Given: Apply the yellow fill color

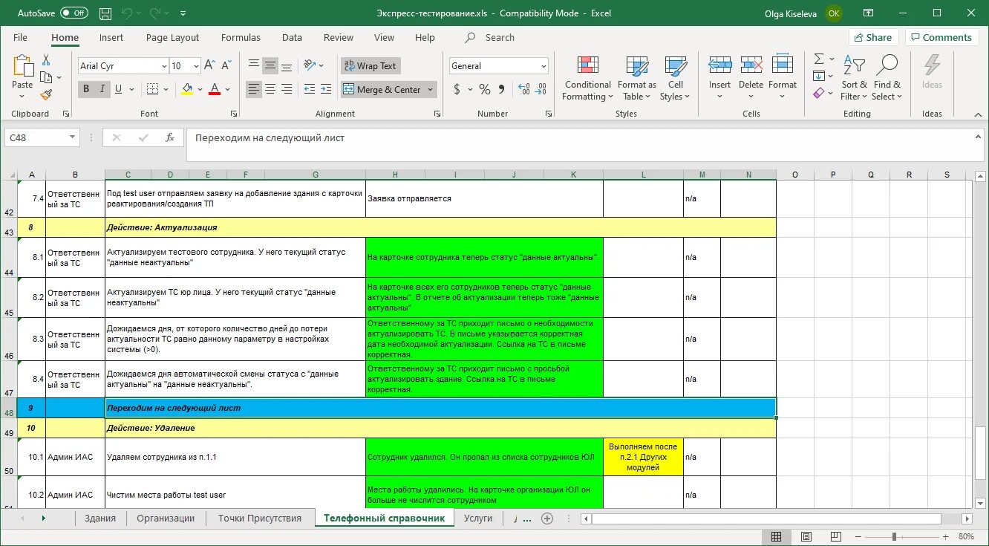Looking at the screenshot, I should (187, 89).
